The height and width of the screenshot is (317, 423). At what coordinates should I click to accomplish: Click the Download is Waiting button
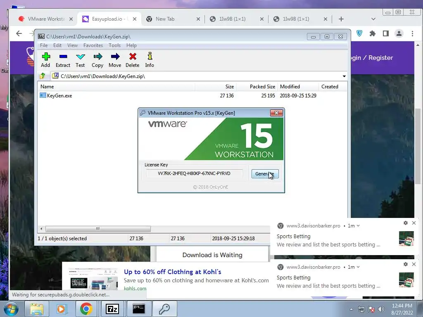click(x=212, y=255)
